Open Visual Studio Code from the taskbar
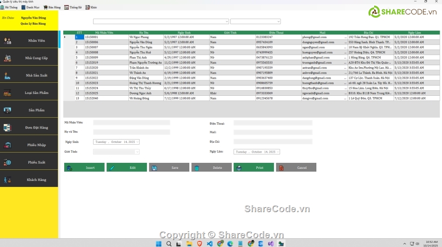442x247 pixels. pyautogui.click(x=210, y=243)
